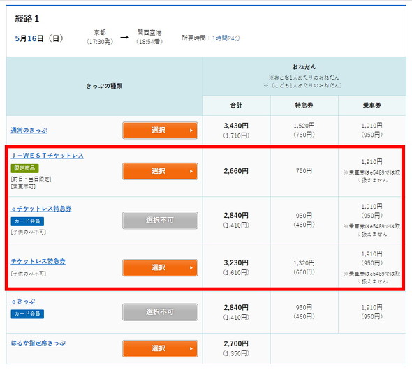The image size is (412, 370).
Task: Open the チケットレス特急券 link
Action: pos(38,261)
